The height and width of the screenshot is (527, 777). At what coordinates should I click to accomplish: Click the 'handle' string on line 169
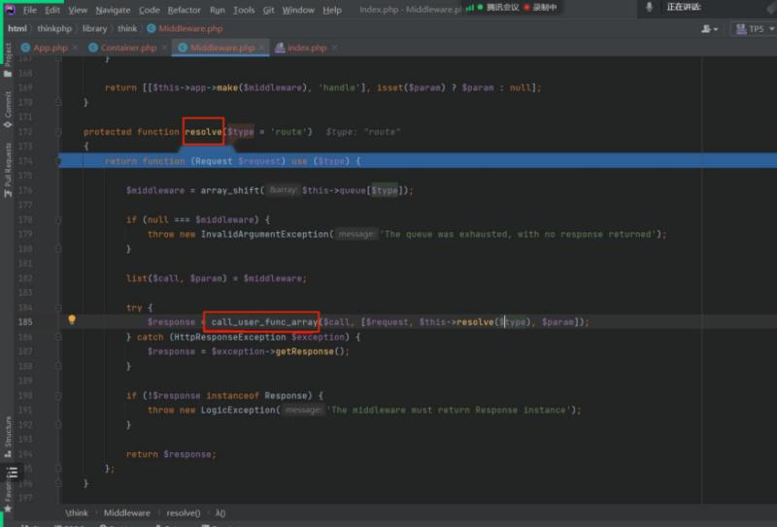338,87
